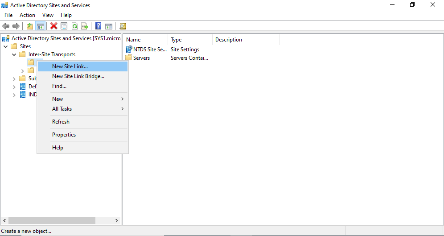This screenshot has width=444, height=236.
Task: Expand the Default site node chevron
Action: (14, 87)
